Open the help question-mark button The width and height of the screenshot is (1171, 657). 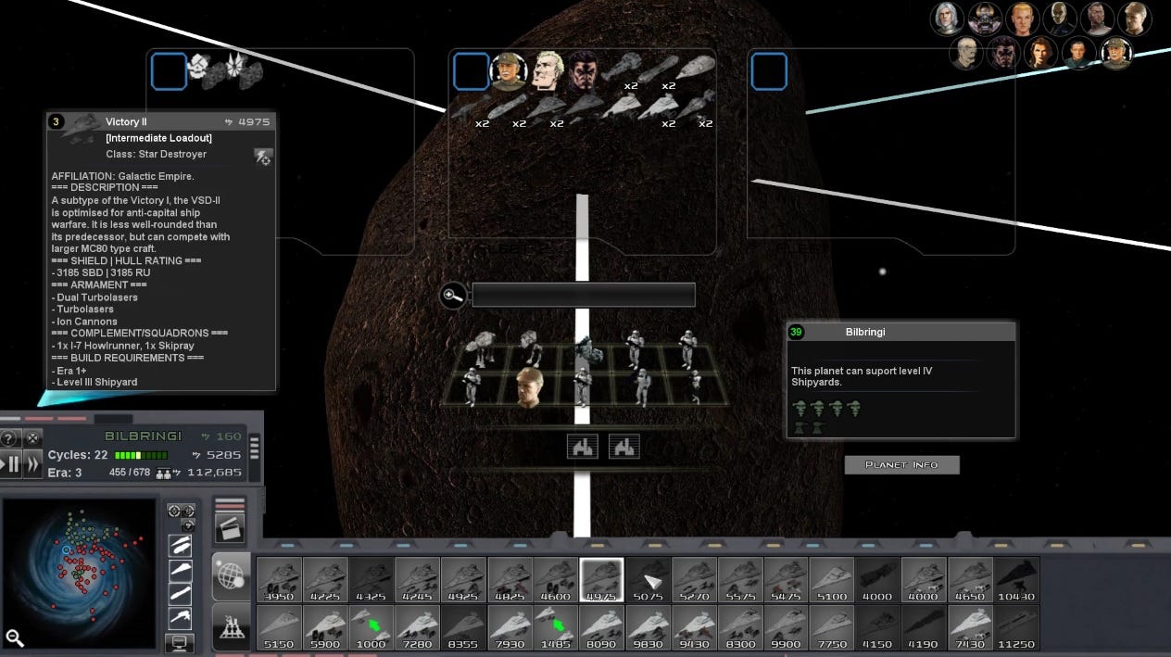pos(9,438)
